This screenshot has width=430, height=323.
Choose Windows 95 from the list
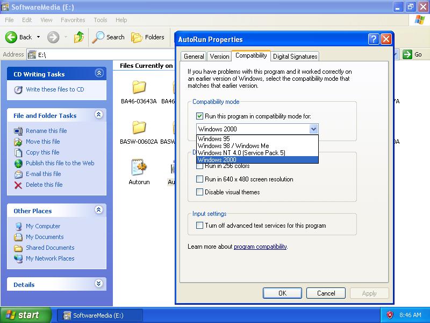(x=257, y=139)
